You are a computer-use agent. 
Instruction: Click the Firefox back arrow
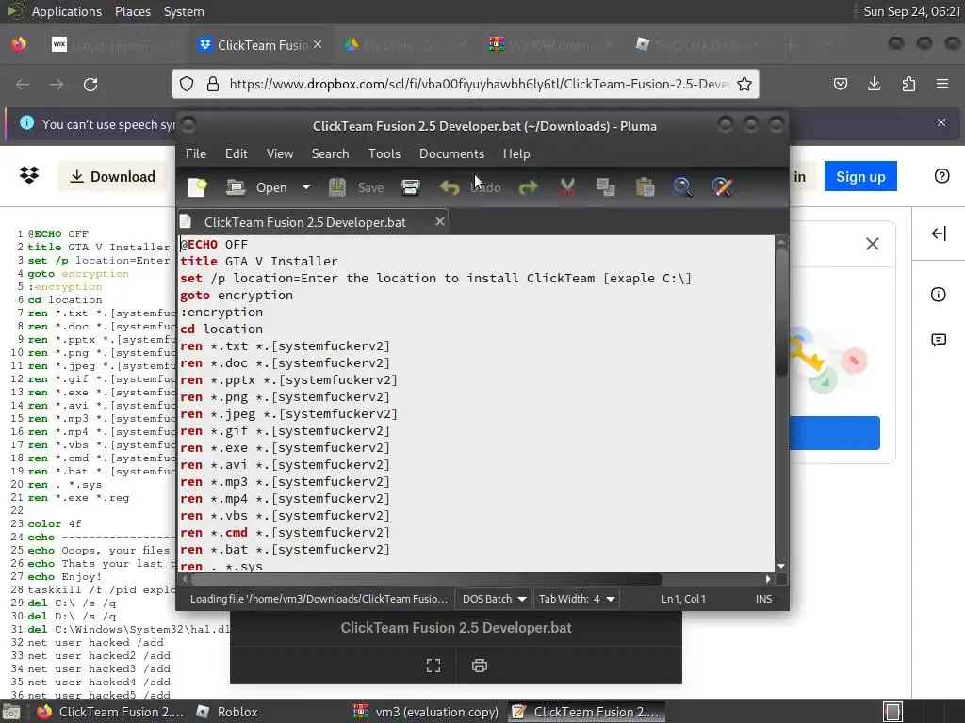(23, 84)
